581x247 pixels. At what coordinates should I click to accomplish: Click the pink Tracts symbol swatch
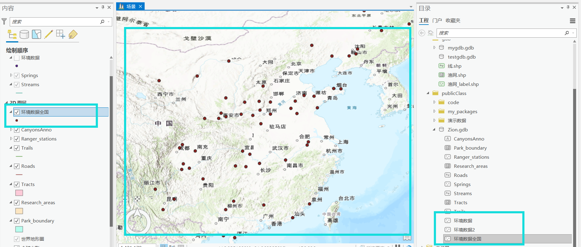[x=19, y=193]
